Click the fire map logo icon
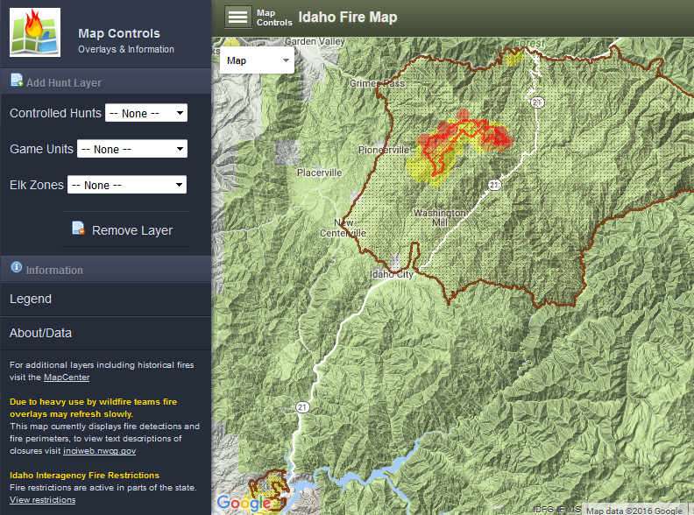 (35, 32)
